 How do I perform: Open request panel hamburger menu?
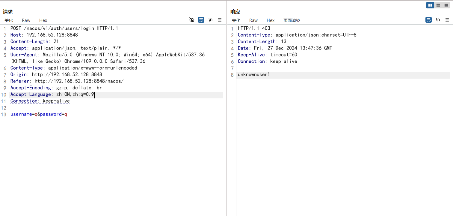(220, 20)
